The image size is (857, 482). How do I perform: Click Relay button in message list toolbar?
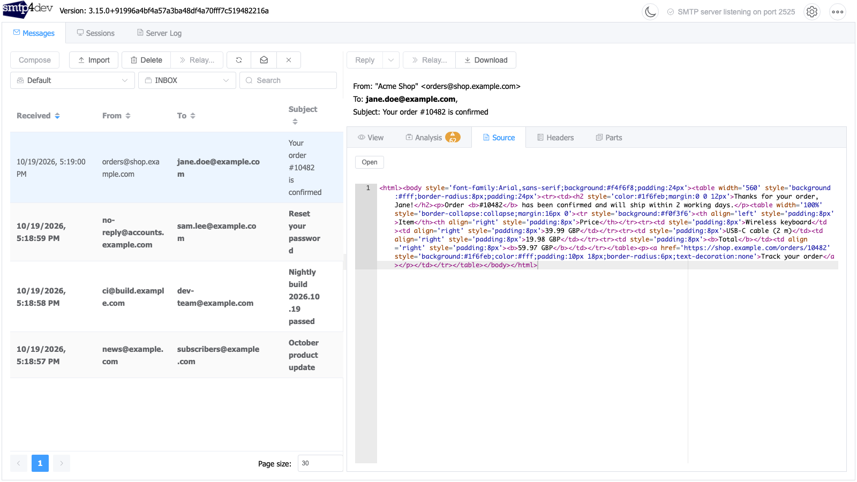(197, 60)
